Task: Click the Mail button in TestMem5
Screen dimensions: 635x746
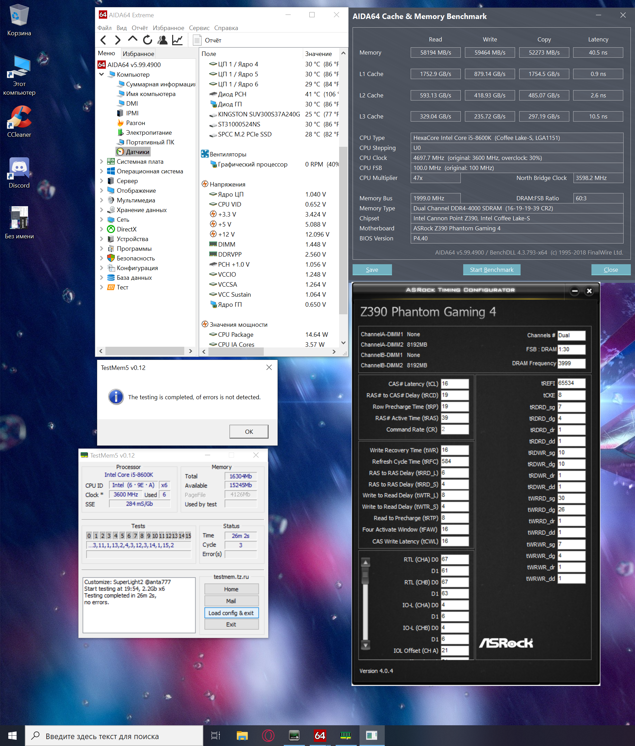Action: 232,601
